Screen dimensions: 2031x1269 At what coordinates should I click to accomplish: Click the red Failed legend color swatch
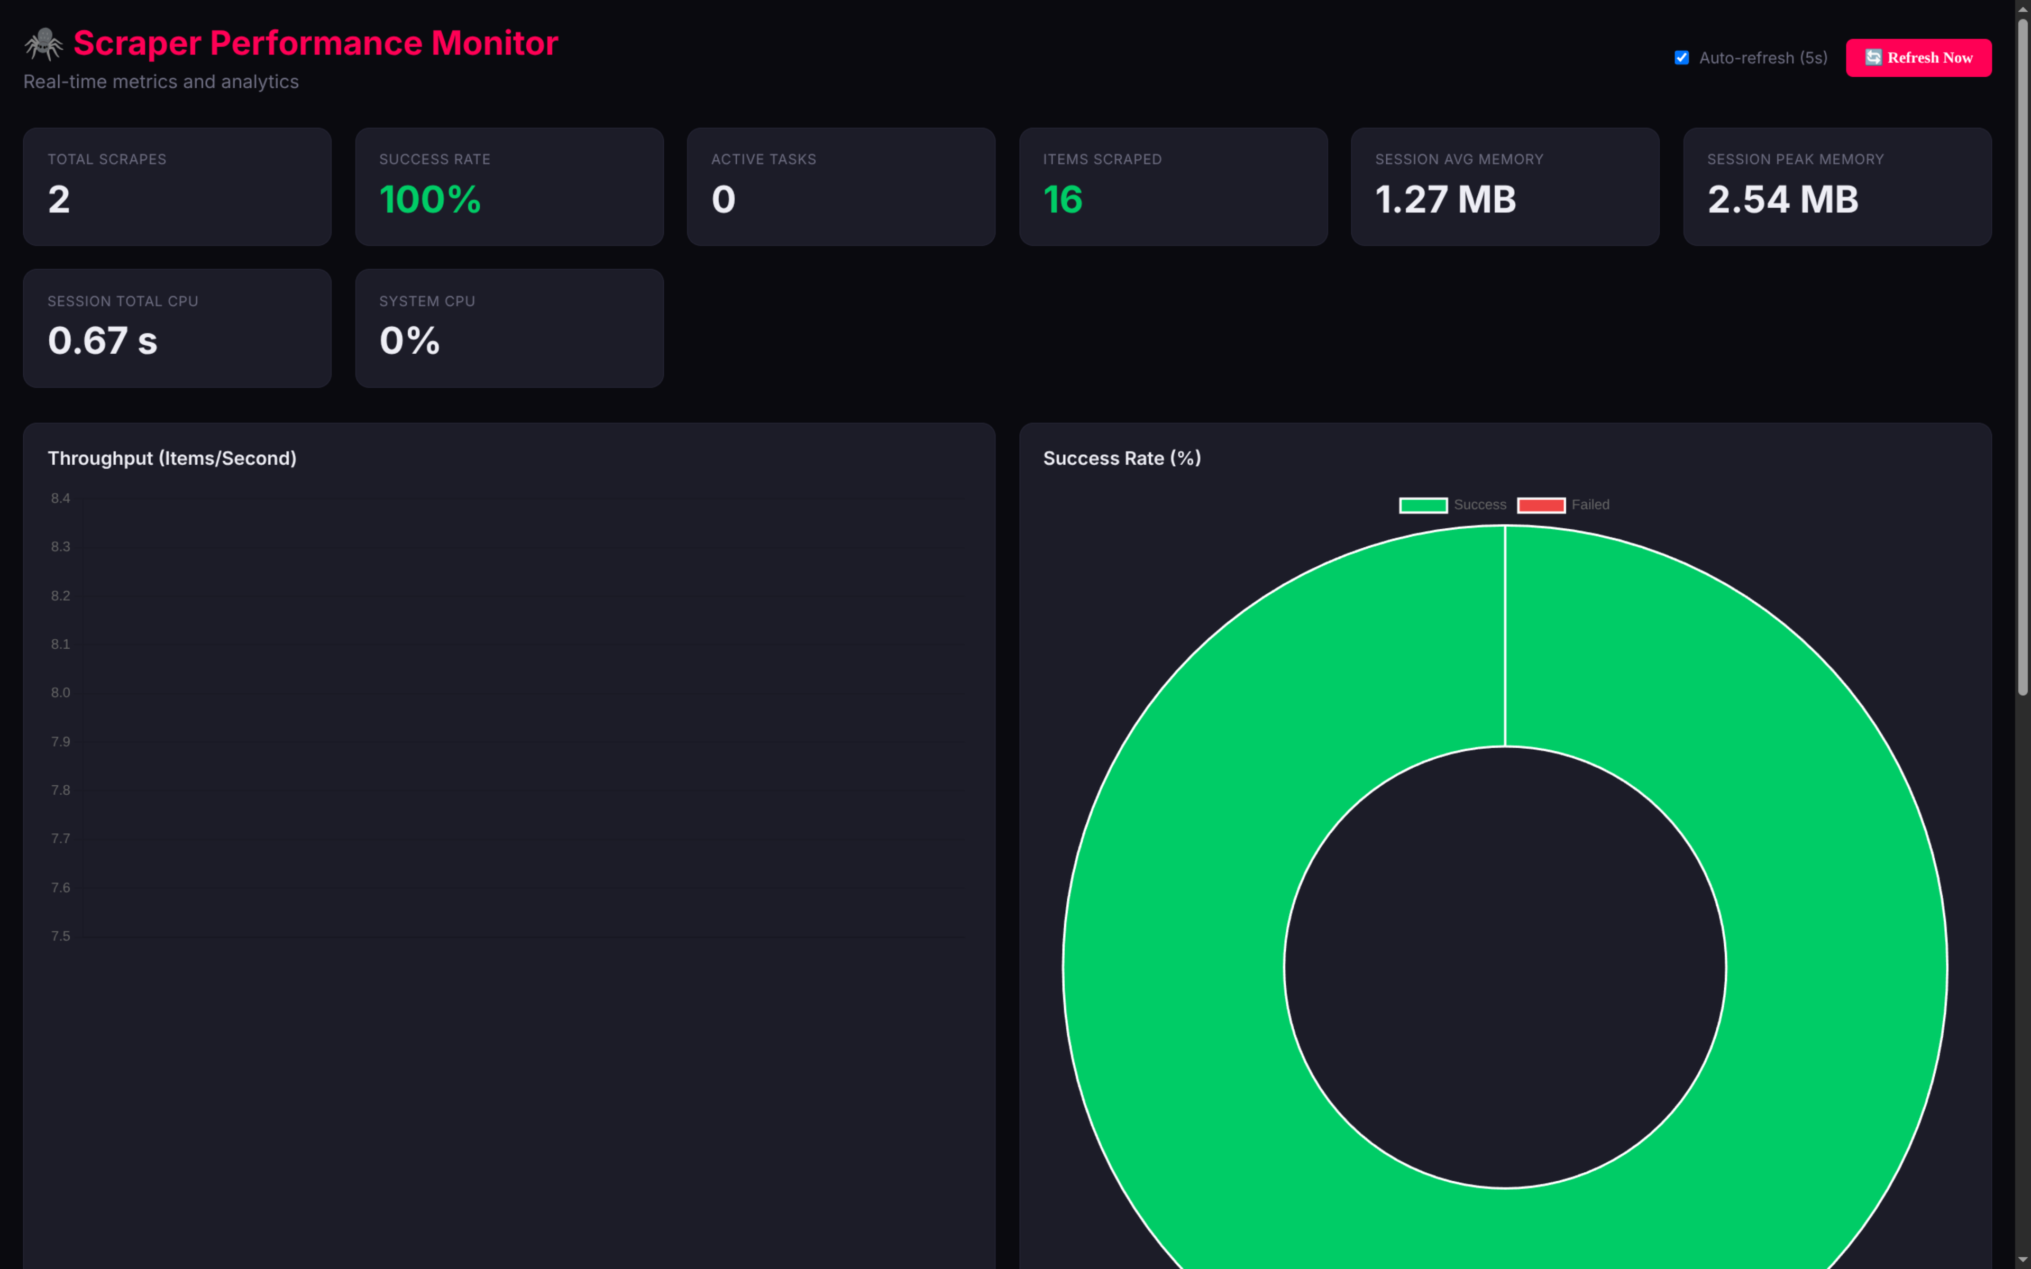point(1541,504)
